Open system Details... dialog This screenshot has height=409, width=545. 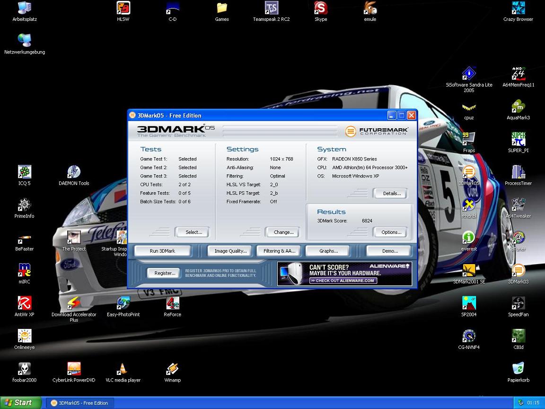pyautogui.click(x=390, y=193)
